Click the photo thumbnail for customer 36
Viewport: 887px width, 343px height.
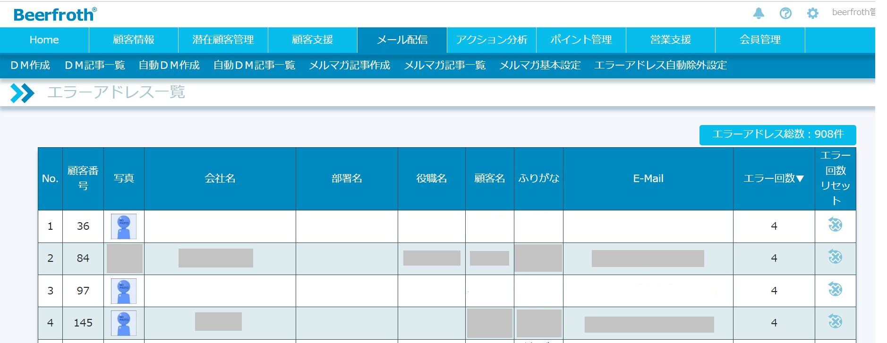tap(124, 226)
